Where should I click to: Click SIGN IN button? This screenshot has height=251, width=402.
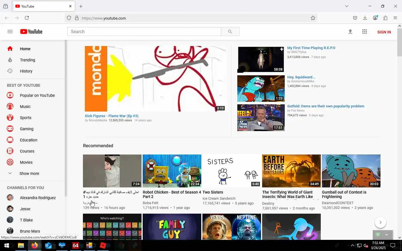(x=384, y=32)
